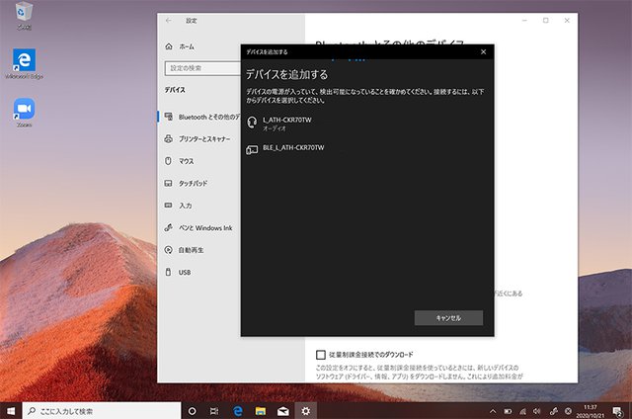The width and height of the screenshot is (632, 419).
Task: Click the キャンセル button
Action: (x=448, y=317)
